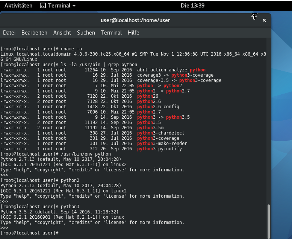Click the file size 11264 value
Viewport: 292px width, 239px height.
pyautogui.click(x=91, y=70)
